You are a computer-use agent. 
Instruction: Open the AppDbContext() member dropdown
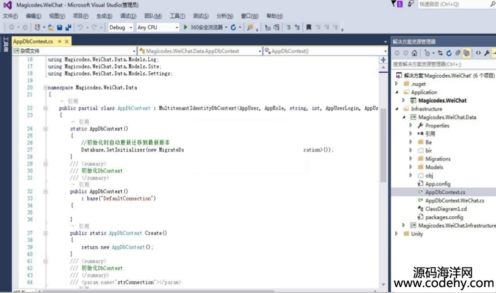point(325,51)
